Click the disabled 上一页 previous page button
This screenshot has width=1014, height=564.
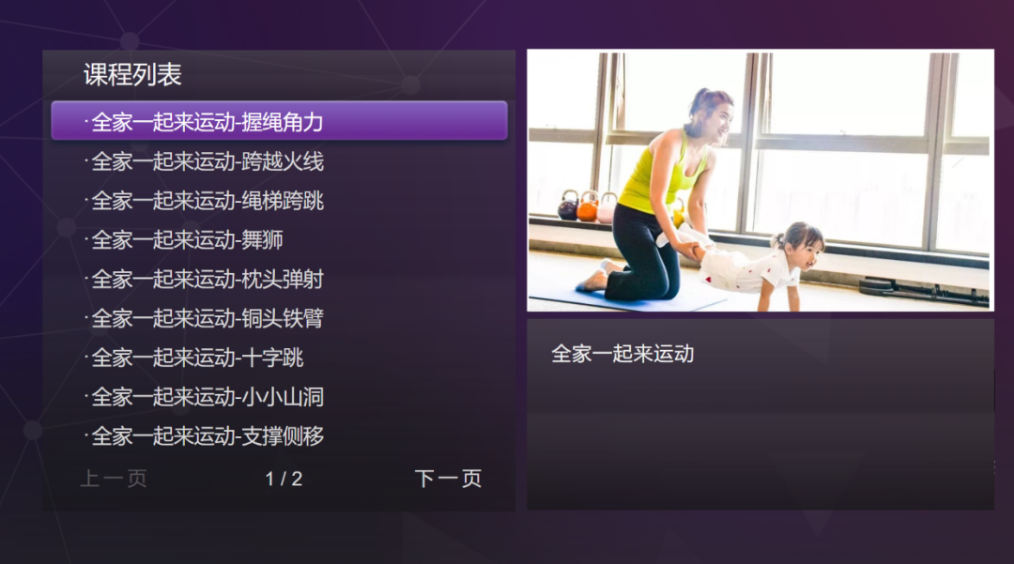pyautogui.click(x=114, y=479)
